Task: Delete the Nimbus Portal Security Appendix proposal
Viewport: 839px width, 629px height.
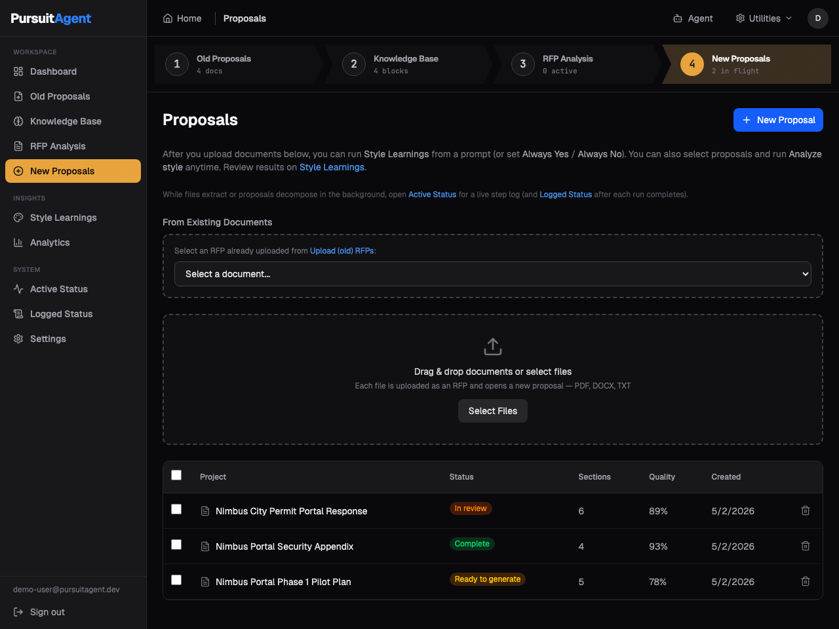Action: tap(806, 546)
